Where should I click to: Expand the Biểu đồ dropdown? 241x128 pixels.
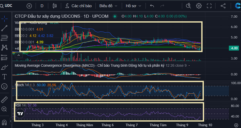point(108,6)
